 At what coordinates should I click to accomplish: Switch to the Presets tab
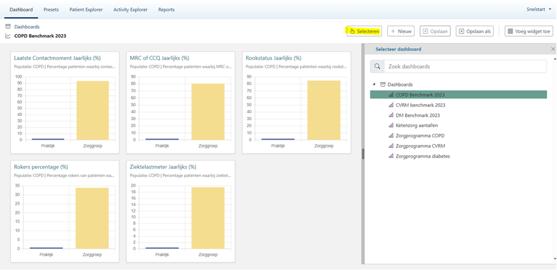(x=51, y=10)
